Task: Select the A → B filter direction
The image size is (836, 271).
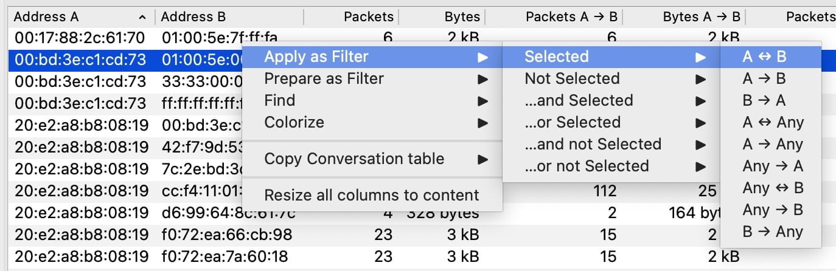Action: click(x=764, y=78)
